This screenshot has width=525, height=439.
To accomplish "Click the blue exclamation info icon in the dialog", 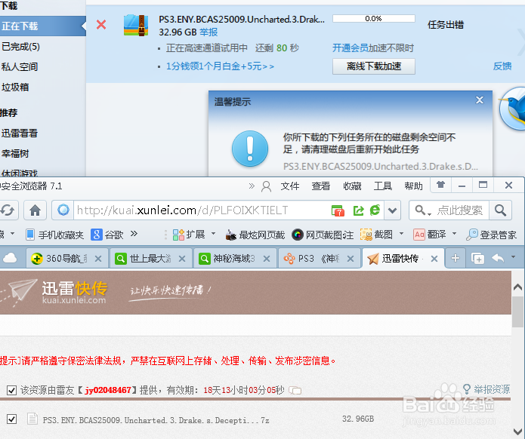I will 250,149.
